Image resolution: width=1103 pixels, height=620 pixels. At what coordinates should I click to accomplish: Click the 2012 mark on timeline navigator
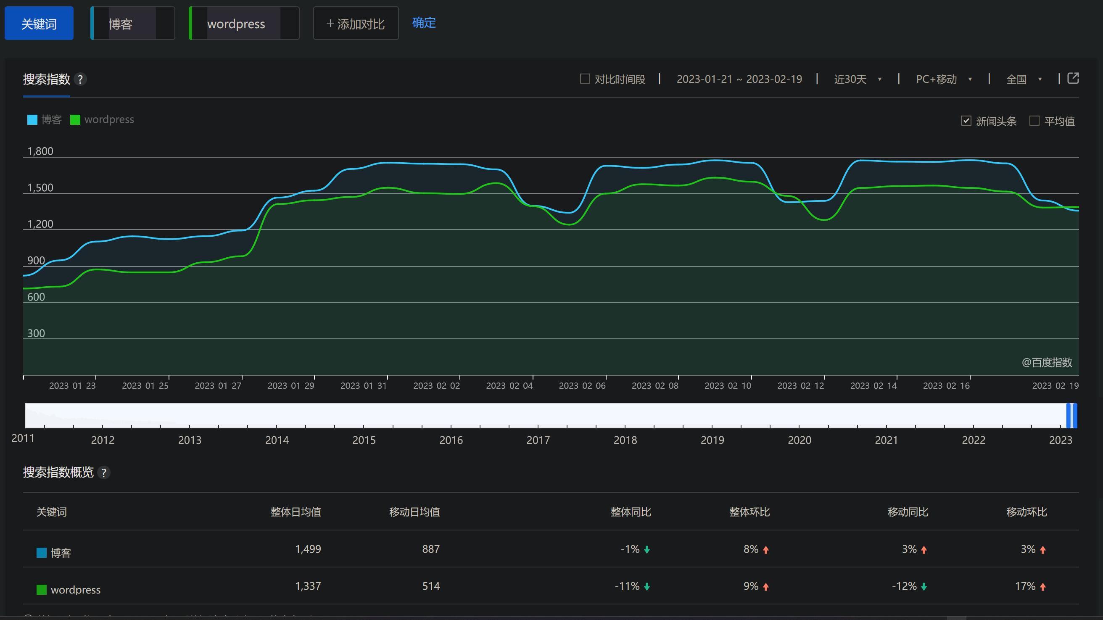tap(103, 440)
